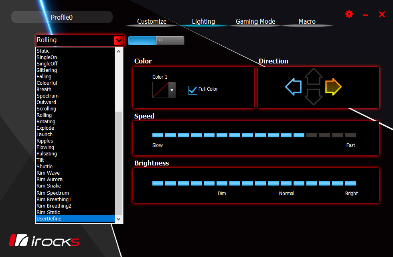Screen dimensions: 393x257
Task: Choose Outward from the effect list
Action: (75, 102)
